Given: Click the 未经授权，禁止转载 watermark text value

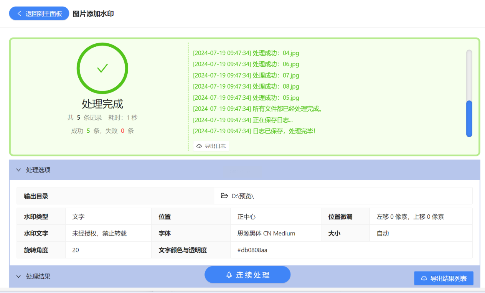Looking at the screenshot, I should coord(99,233).
